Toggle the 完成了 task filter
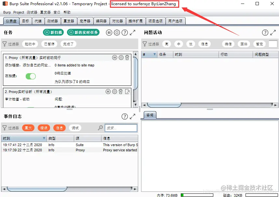Viewport: 279px width, 197px height. point(68,44)
